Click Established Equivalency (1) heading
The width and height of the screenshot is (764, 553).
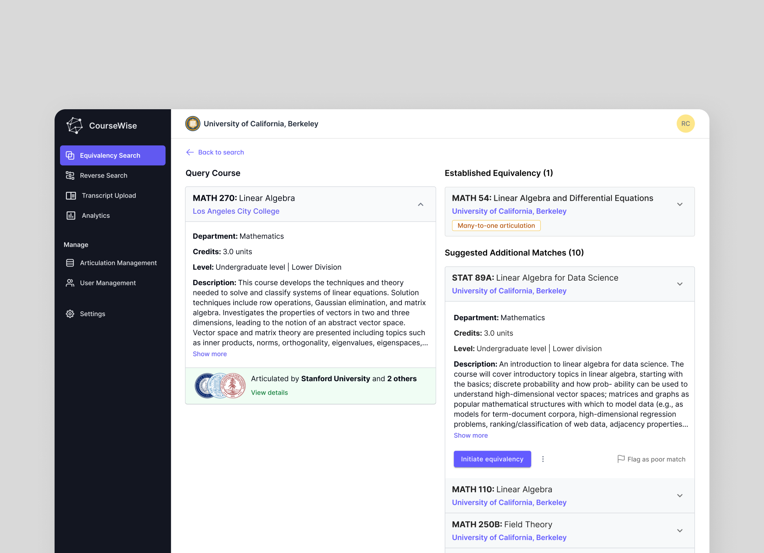coord(499,173)
